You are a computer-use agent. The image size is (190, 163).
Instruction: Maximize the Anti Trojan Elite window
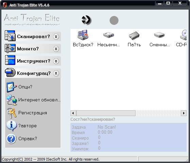pos(168,3)
